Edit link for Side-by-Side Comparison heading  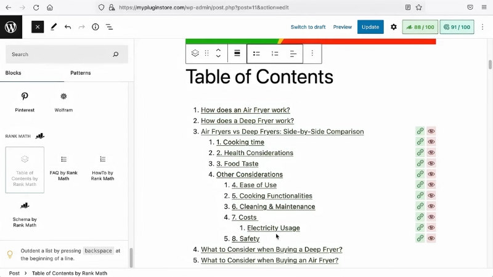click(420, 131)
